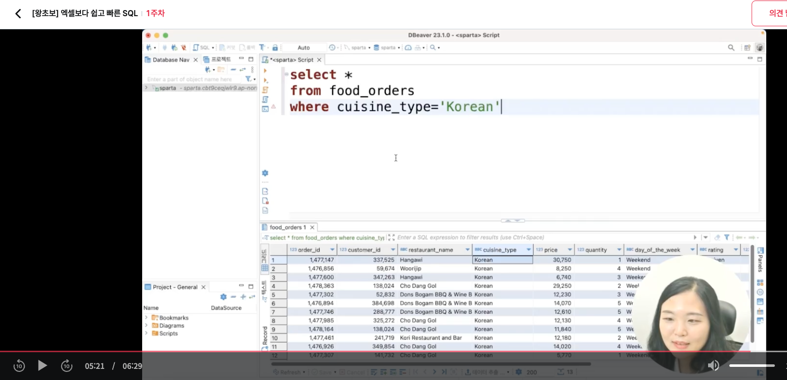Rewind the video 10 seconds
This screenshot has width=787, height=380.
(x=19, y=365)
